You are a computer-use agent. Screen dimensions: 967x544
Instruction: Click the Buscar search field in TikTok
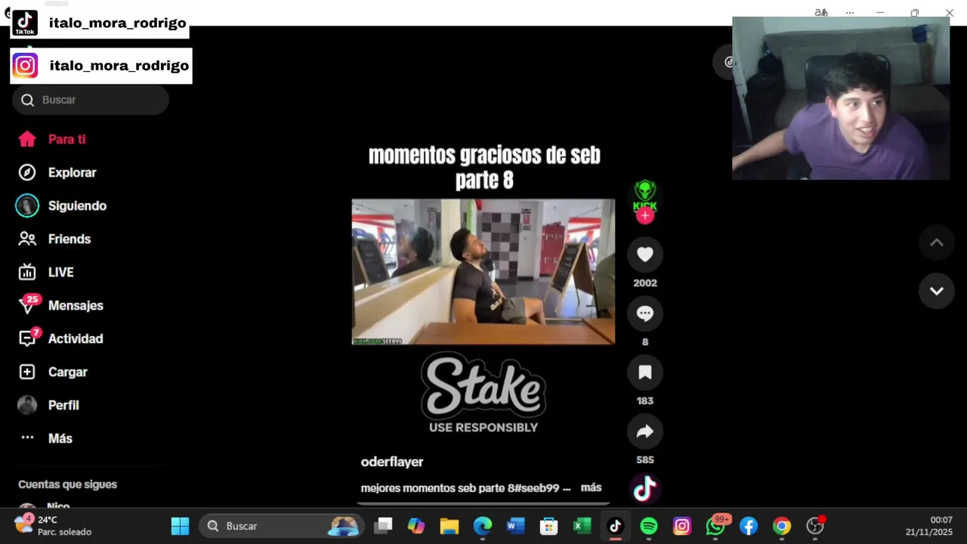point(91,100)
